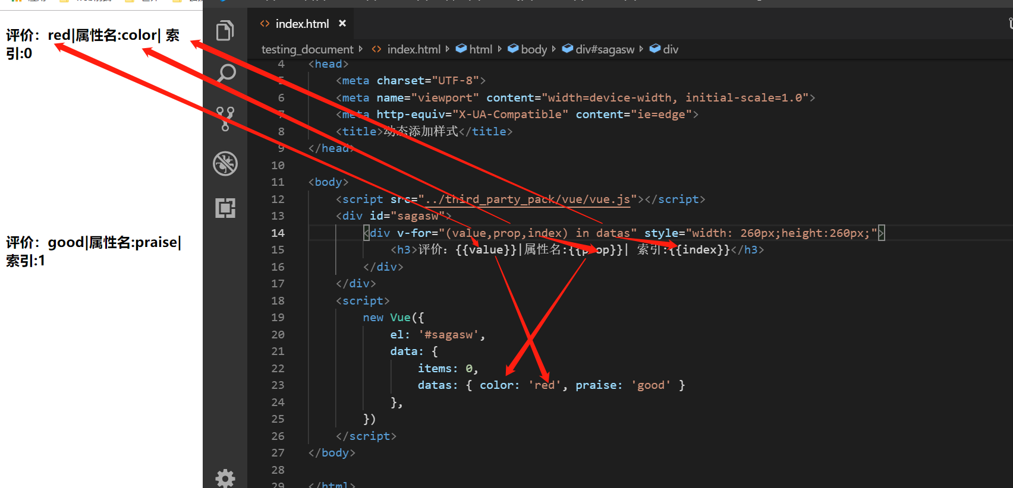Click the v-for attribute on line 14

517,233
